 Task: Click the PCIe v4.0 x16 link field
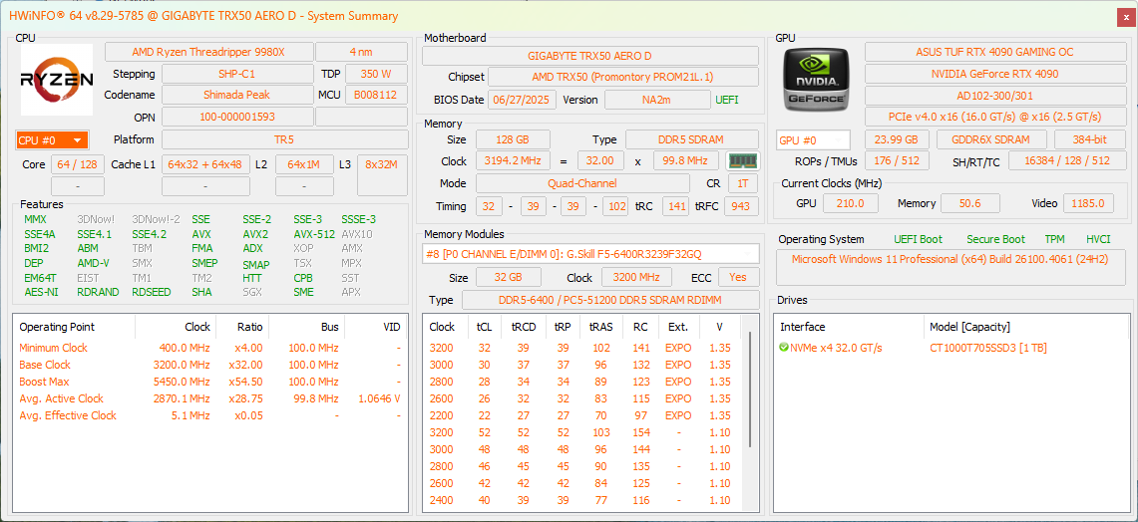click(994, 117)
